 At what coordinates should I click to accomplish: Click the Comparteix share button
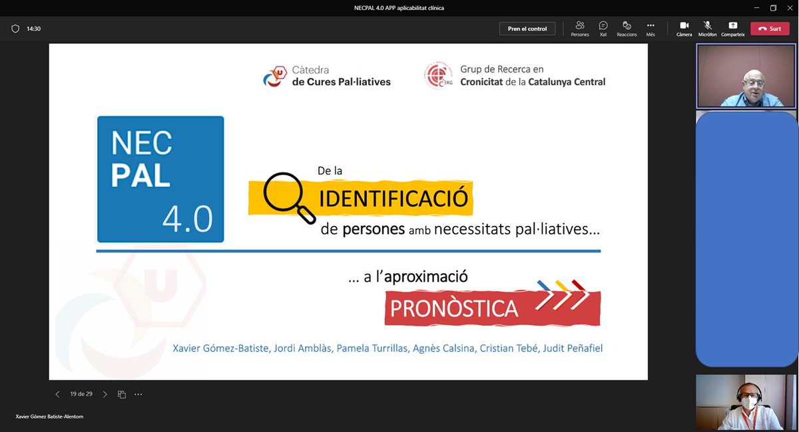732,29
